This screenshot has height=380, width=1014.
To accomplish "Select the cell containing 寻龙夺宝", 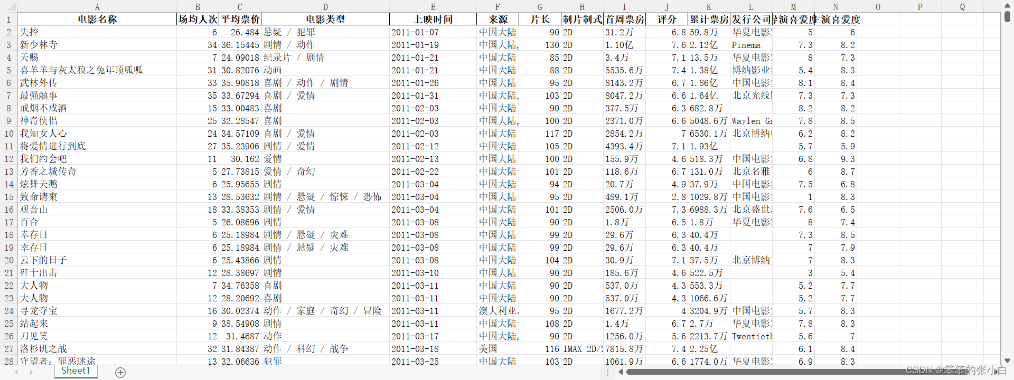I will pyautogui.click(x=97, y=311).
